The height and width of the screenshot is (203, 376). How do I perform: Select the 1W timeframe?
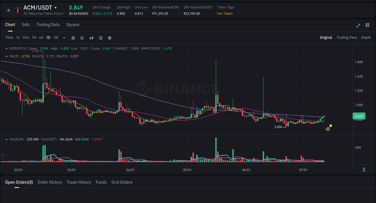coord(55,38)
